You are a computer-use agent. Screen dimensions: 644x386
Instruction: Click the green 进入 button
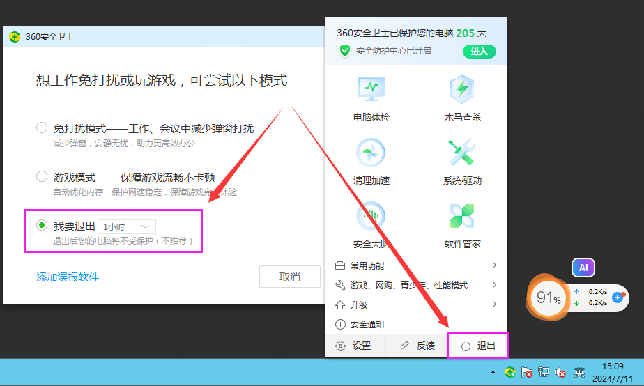click(x=480, y=52)
